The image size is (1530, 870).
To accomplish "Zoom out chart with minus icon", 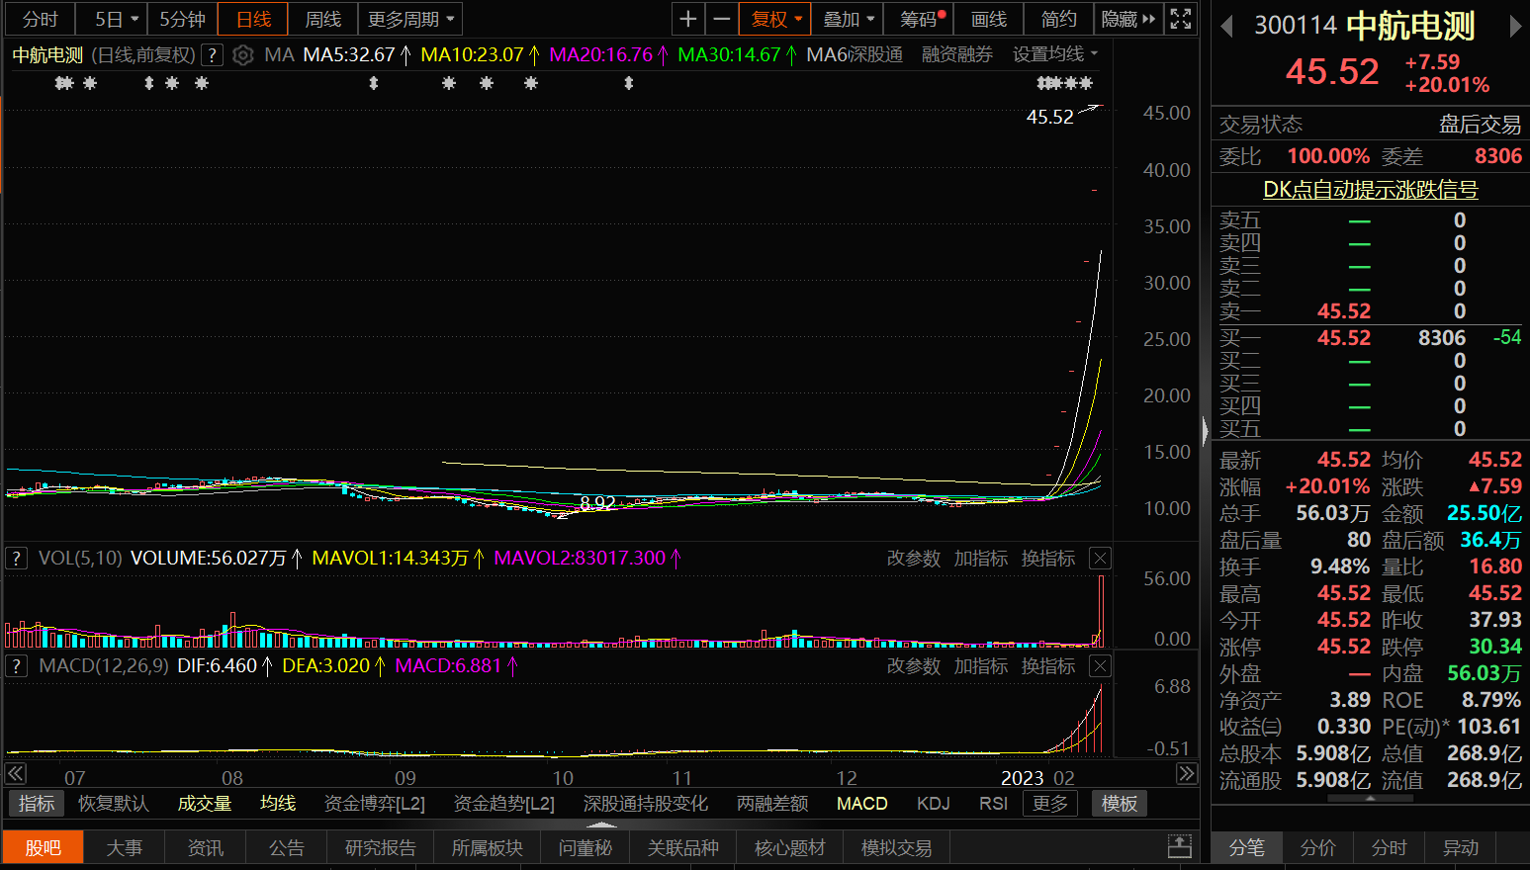I will pos(722,19).
